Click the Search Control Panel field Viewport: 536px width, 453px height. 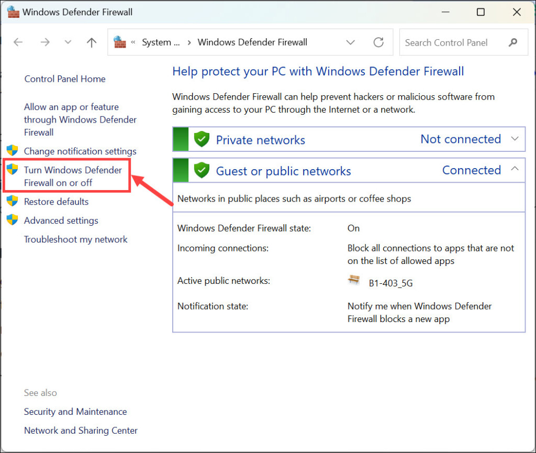pos(450,42)
